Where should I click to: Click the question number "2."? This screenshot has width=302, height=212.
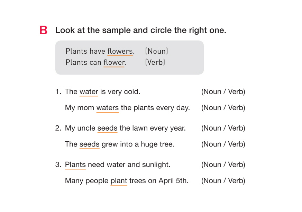point(58,128)
